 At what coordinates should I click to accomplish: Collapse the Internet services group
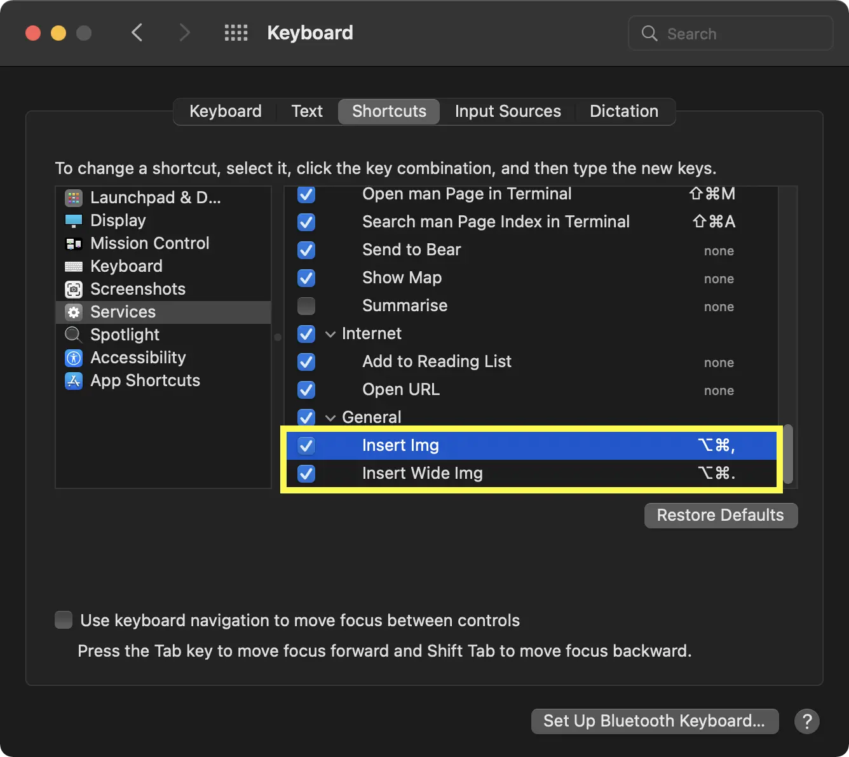330,333
